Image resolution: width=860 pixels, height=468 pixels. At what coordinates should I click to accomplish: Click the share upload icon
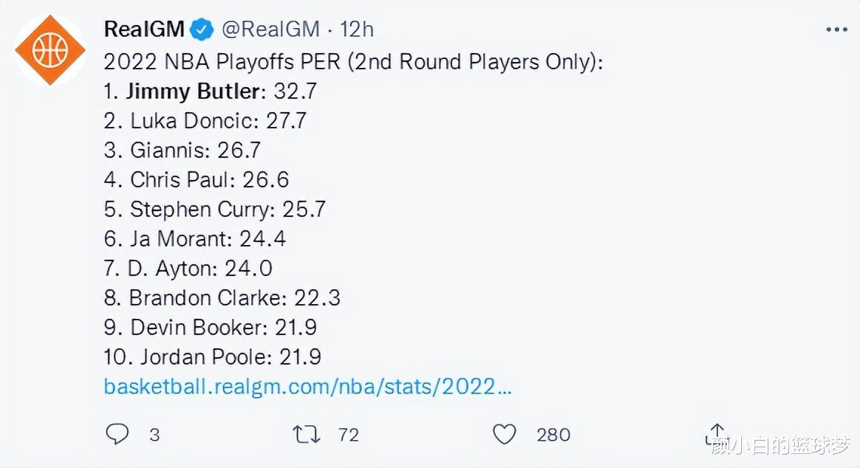[717, 433]
